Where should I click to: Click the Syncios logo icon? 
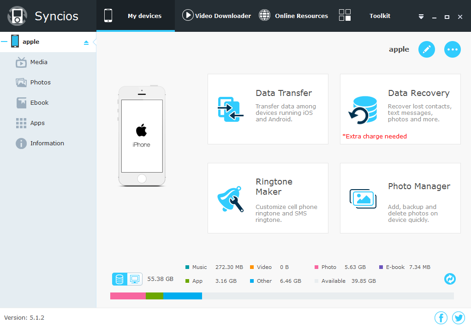point(18,16)
